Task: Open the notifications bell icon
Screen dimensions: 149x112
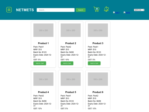Action: pos(106,9)
